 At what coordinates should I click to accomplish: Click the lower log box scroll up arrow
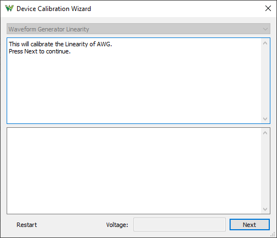265,133
